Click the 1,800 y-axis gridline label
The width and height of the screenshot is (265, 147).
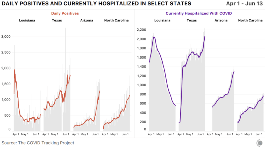tap(141, 48)
